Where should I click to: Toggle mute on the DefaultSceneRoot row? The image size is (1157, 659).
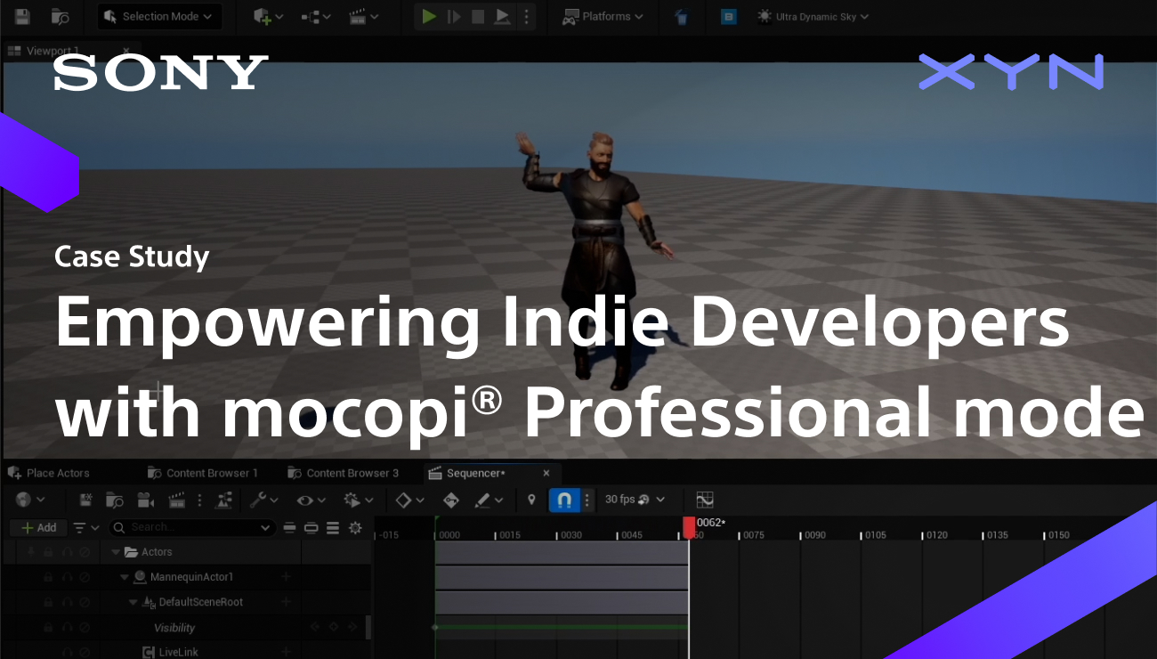85,602
